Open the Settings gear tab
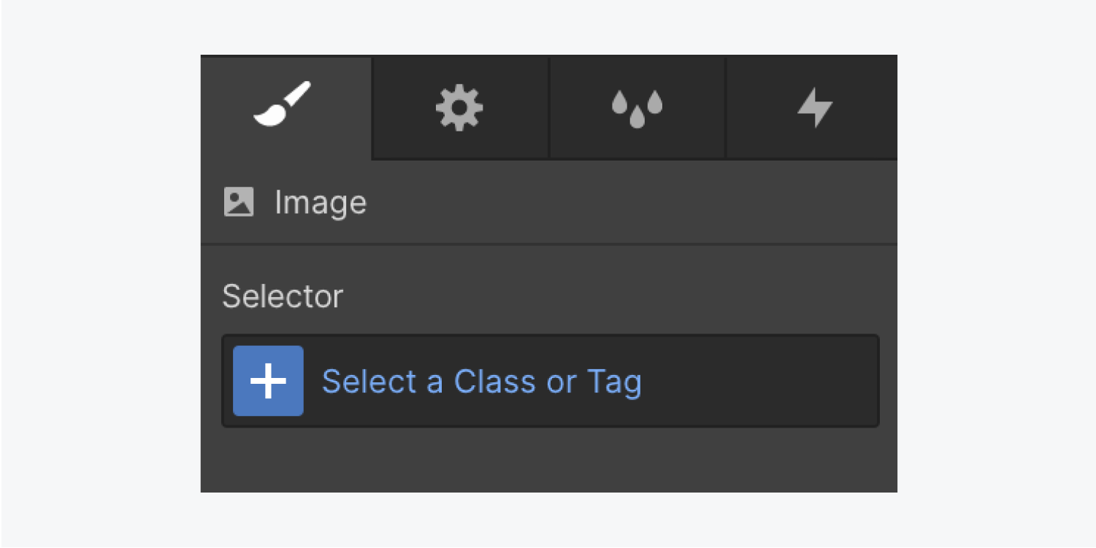This screenshot has height=548, width=1096. point(460,107)
